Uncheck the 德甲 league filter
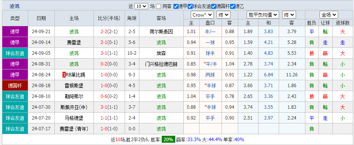Image resolution: width=354 pixels, height=145 pixels. (176, 6)
